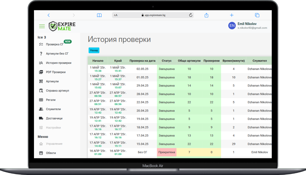Open Справка артикул menu item
The image size is (306, 175).
coord(57,91)
